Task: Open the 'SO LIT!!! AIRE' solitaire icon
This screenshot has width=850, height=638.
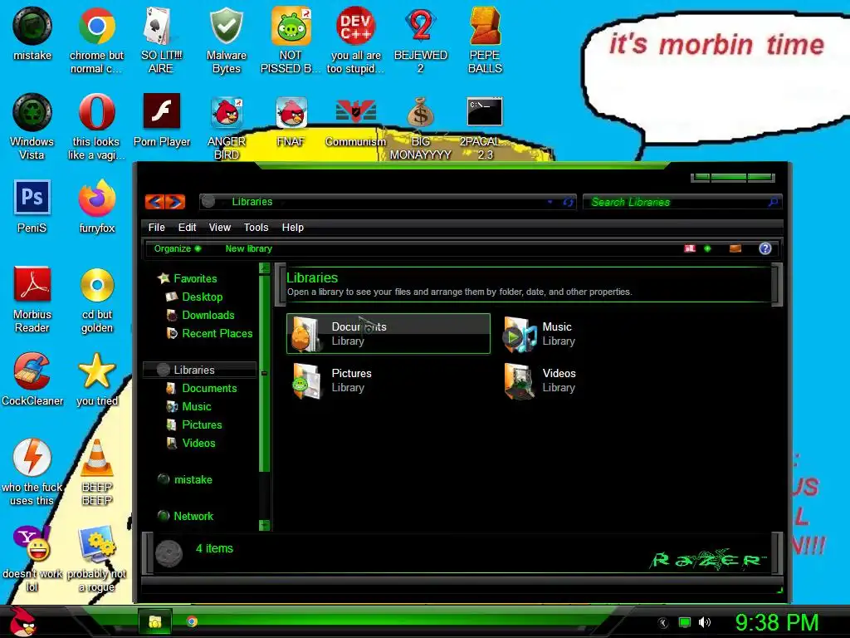Action: coord(161,40)
